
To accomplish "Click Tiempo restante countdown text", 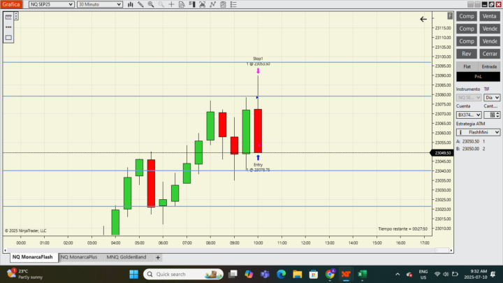I will (x=402, y=228).
